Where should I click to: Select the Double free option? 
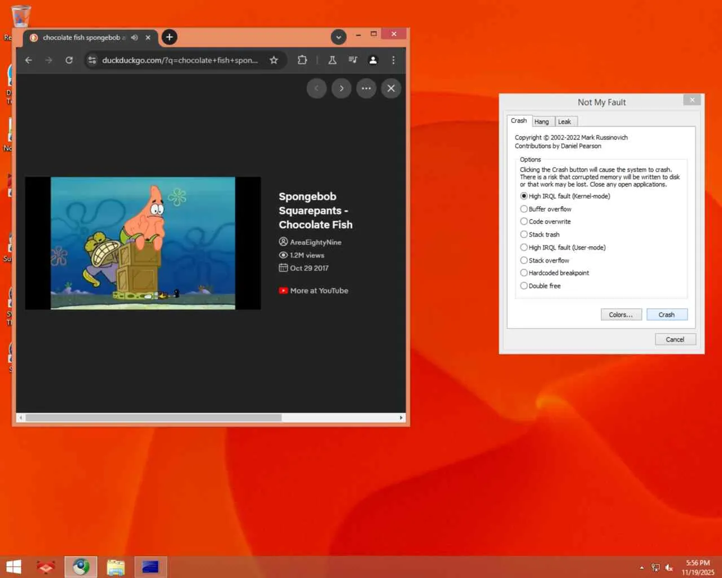tap(540, 286)
